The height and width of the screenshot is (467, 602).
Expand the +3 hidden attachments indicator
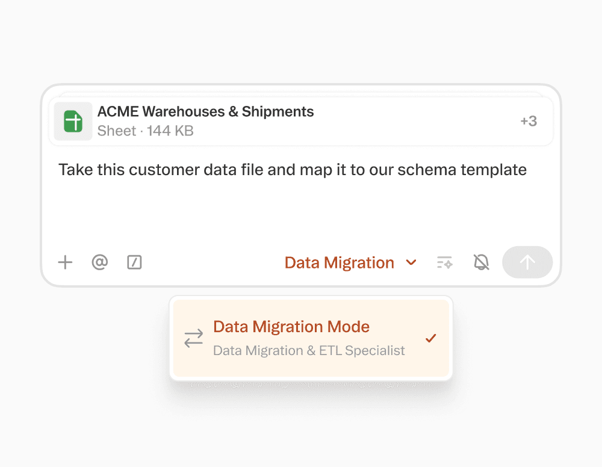point(529,121)
